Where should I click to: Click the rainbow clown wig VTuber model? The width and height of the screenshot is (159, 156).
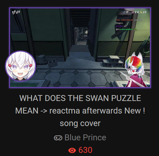coord(136,70)
